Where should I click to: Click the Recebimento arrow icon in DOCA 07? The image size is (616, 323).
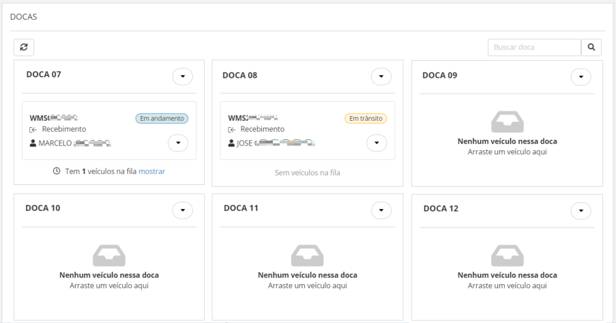pyautogui.click(x=33, y=130)
